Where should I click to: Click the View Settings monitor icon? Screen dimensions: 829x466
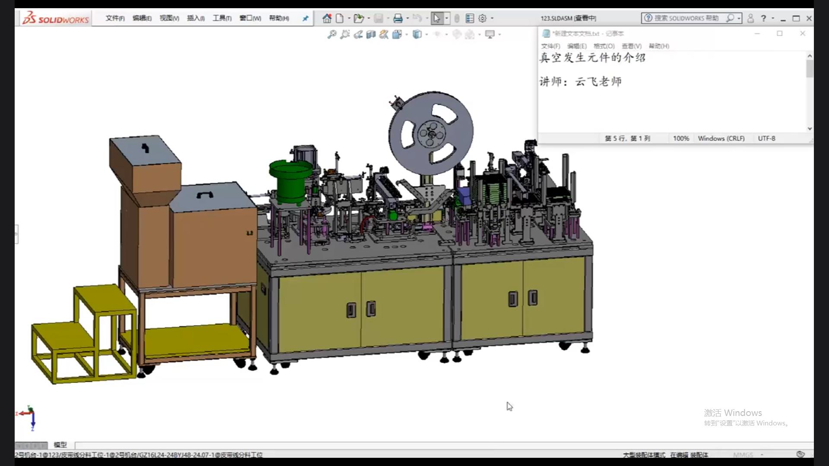[490, 35]
